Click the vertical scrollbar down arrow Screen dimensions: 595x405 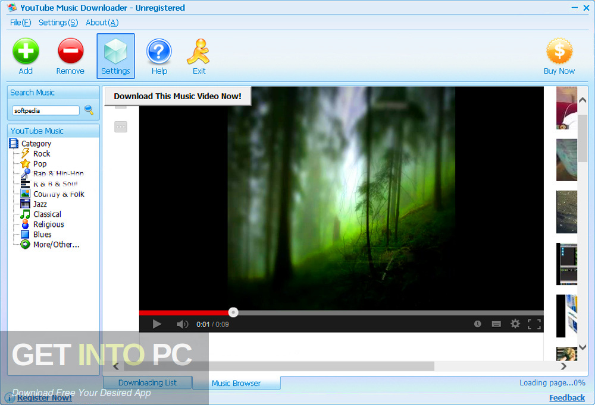pyautogui.click(x=583, y=347)
